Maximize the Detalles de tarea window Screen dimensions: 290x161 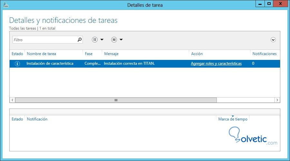(269, 4)
